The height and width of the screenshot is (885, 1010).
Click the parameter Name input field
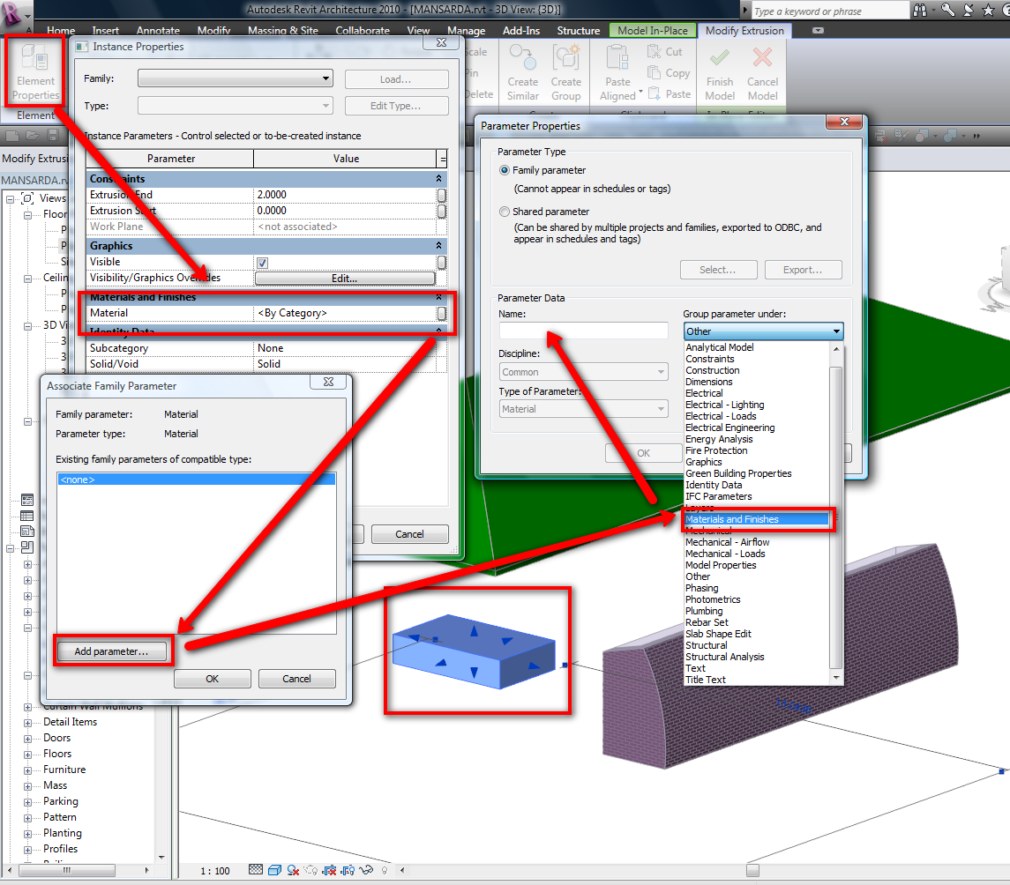pyautogui.click(x=584, y=331)
